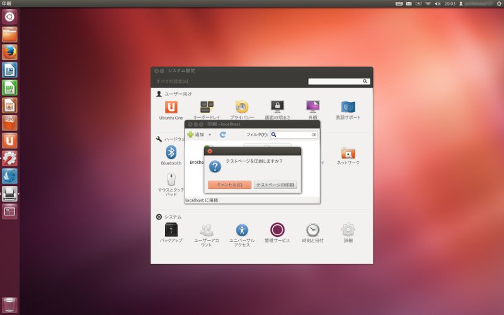Launch LibreOffice Calc from launcher
The image size is (504, 315).
point(9,88)
